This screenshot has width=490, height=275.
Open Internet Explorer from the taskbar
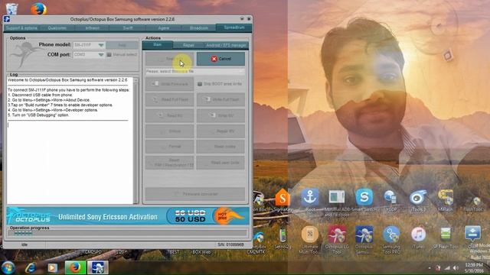(x=31, y=267)
